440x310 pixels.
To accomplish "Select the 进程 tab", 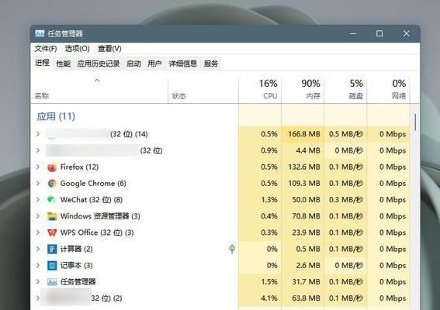I will click(42, 63).
